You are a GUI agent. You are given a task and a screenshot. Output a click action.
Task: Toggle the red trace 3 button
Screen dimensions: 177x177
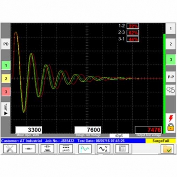[6, 92]
